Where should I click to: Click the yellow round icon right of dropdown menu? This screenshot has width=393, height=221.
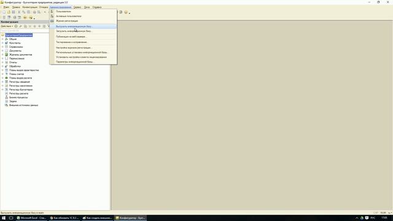[126, 12]
